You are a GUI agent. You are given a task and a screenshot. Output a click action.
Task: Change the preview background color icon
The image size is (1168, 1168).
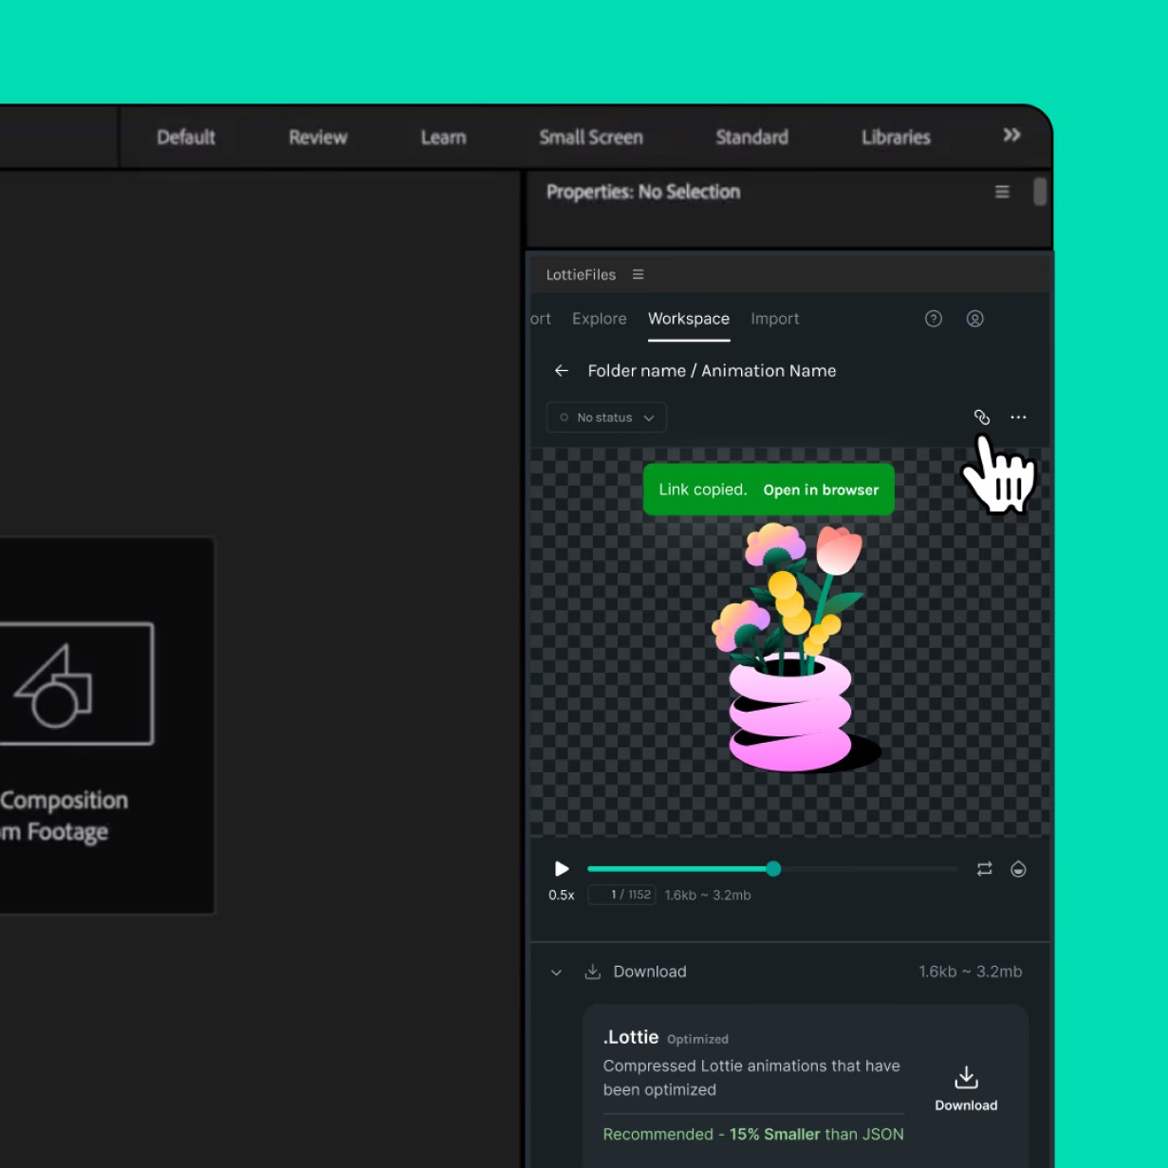click(1018, 869)
